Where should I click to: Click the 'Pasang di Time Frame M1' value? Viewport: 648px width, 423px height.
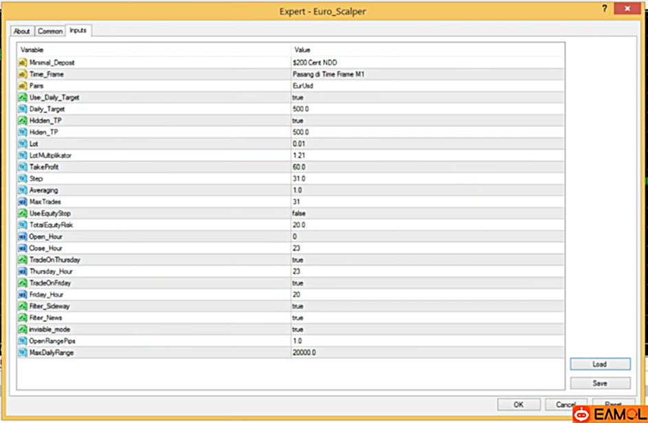point(328,74)
